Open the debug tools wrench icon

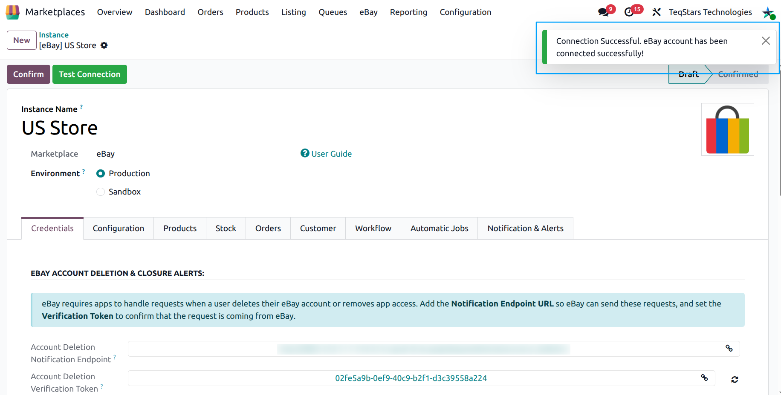(x=657, y=12)
